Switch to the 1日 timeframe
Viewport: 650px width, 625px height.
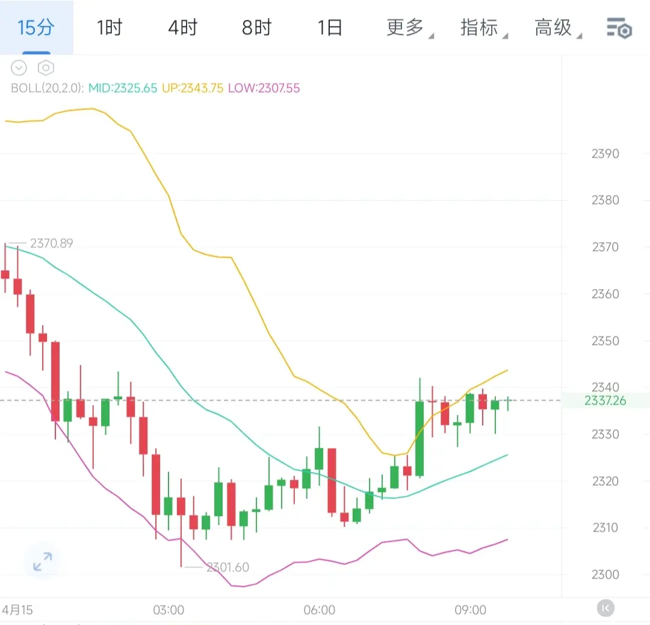pos(330,27)
